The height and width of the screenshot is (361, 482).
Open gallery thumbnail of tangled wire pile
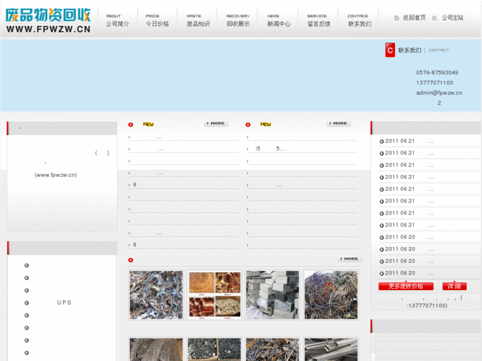[331, 295]
